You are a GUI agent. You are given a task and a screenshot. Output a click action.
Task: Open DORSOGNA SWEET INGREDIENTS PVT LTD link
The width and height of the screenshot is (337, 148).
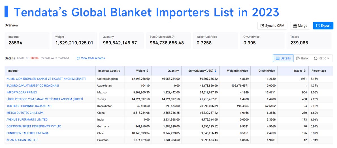[34, 126]
